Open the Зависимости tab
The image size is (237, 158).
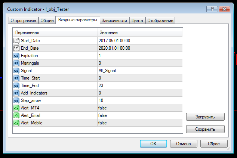(x=114, y=21)
